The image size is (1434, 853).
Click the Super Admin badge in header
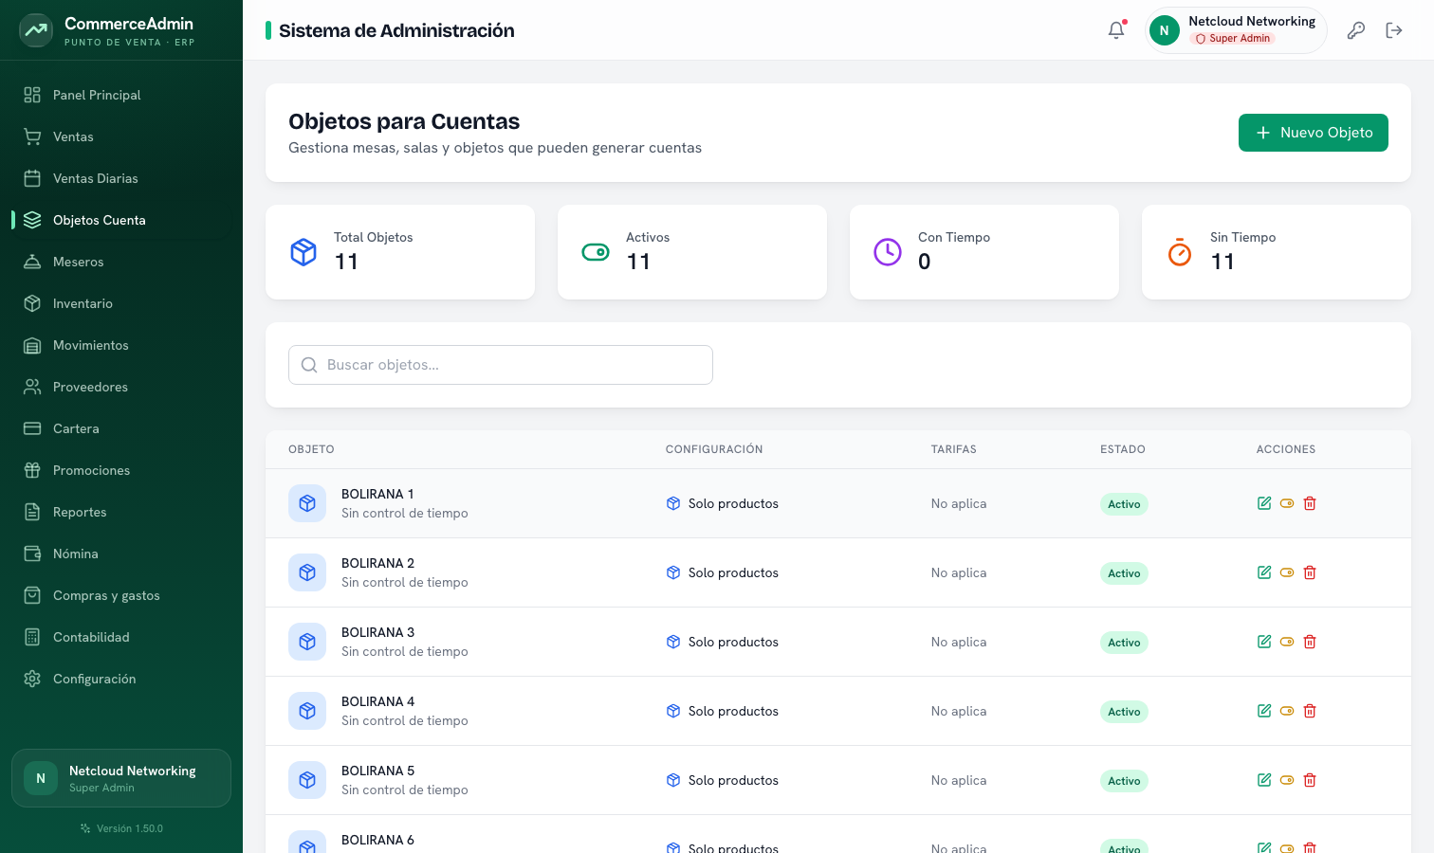[1232, 39]
